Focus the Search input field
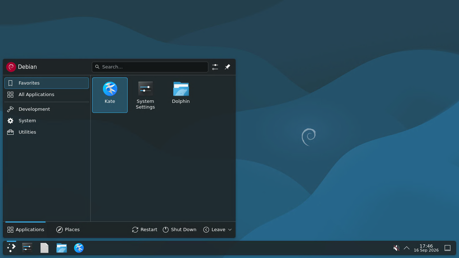The width and height of the screenshot is (459, 258). pos(150,67)
